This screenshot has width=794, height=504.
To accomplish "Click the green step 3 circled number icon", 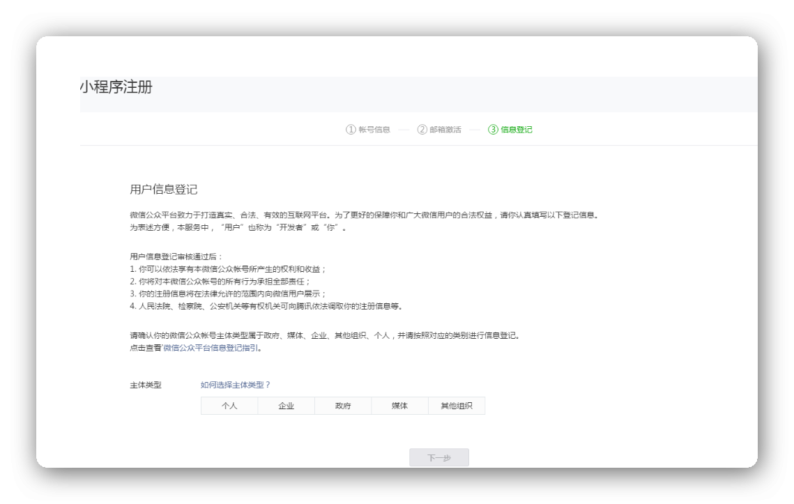I will pos(493,130).
